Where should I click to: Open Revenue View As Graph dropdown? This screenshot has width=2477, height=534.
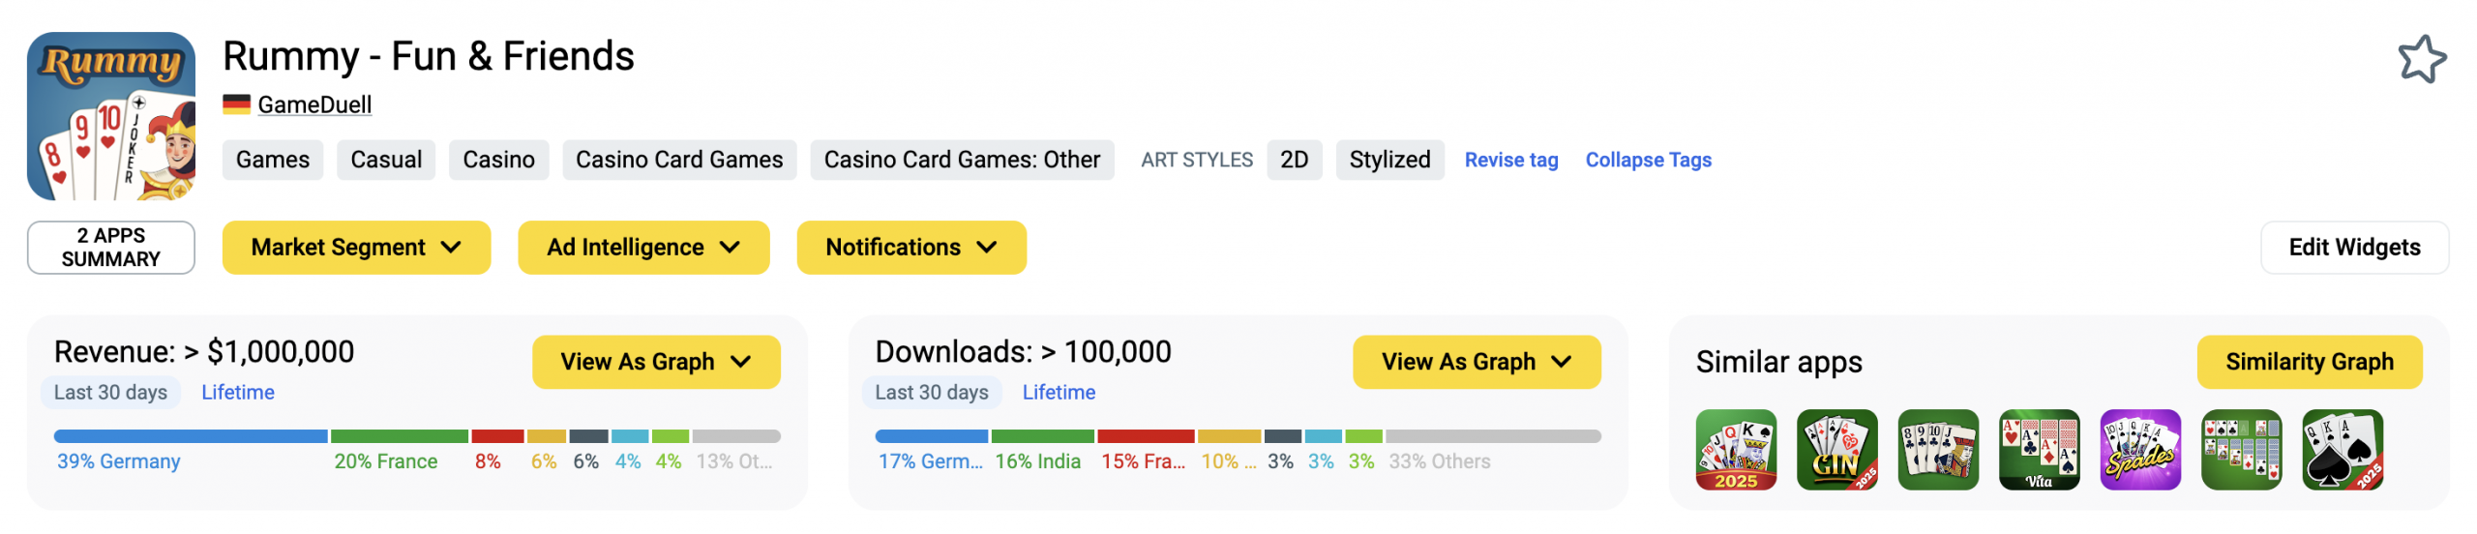[656, 362]
